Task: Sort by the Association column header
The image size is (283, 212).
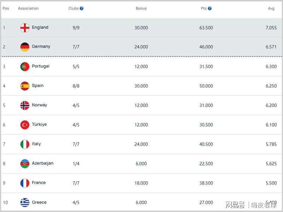Action: pyautogui.click(x=28, y=8)
